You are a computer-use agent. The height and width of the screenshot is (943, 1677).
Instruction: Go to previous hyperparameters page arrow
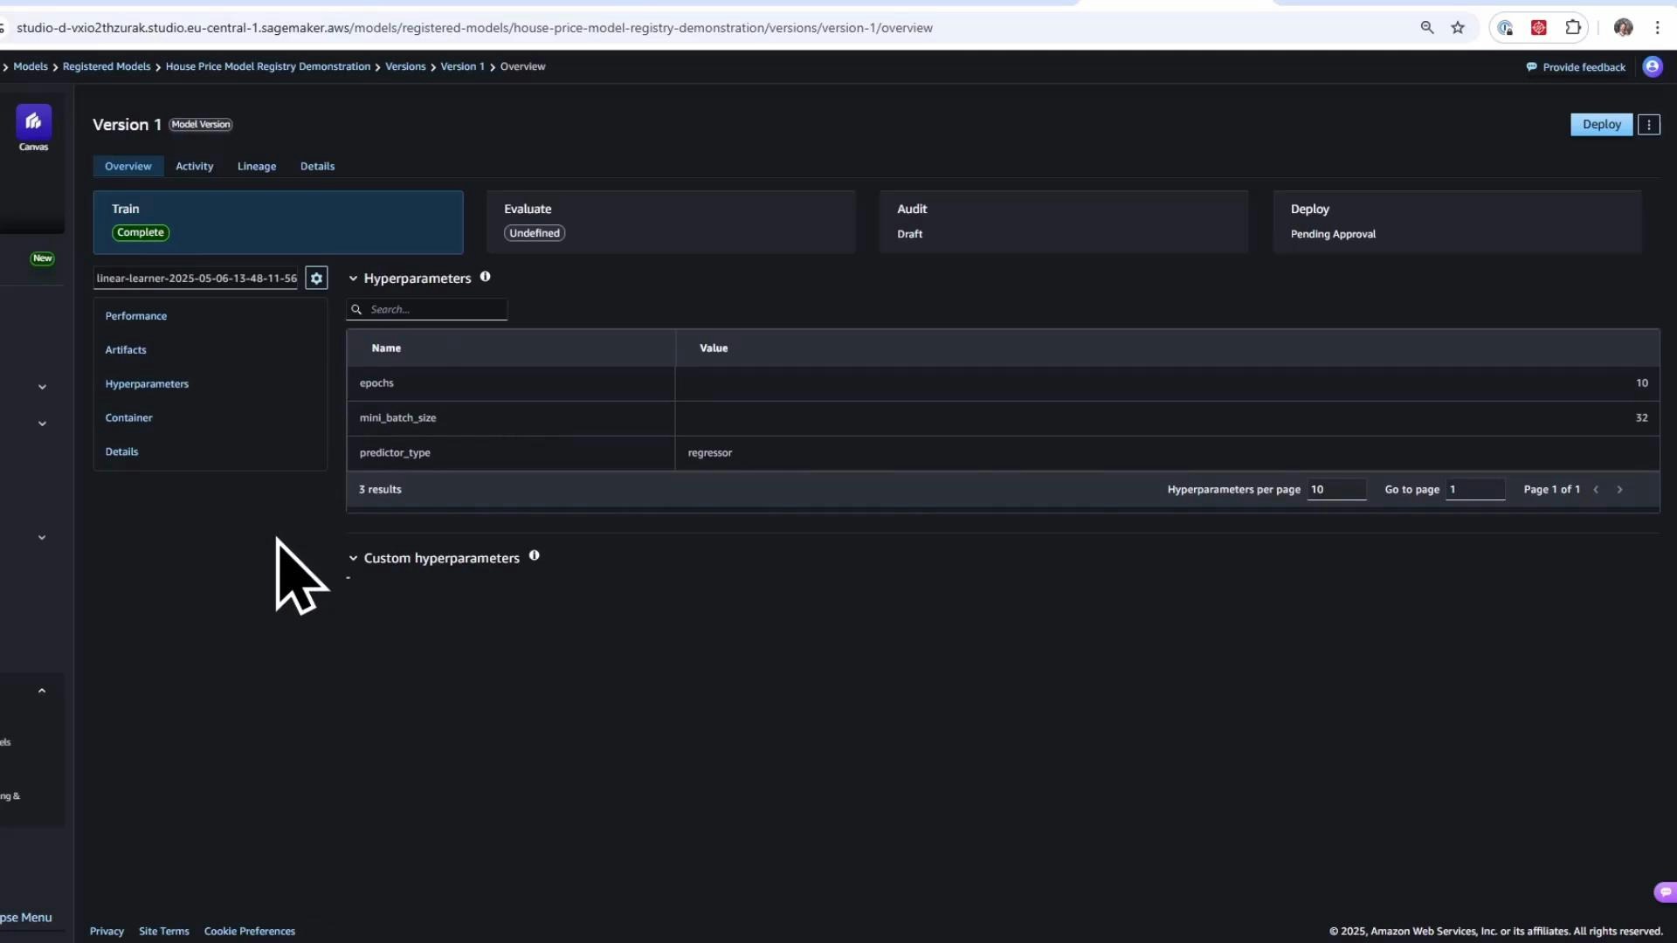pos(1596,490)
